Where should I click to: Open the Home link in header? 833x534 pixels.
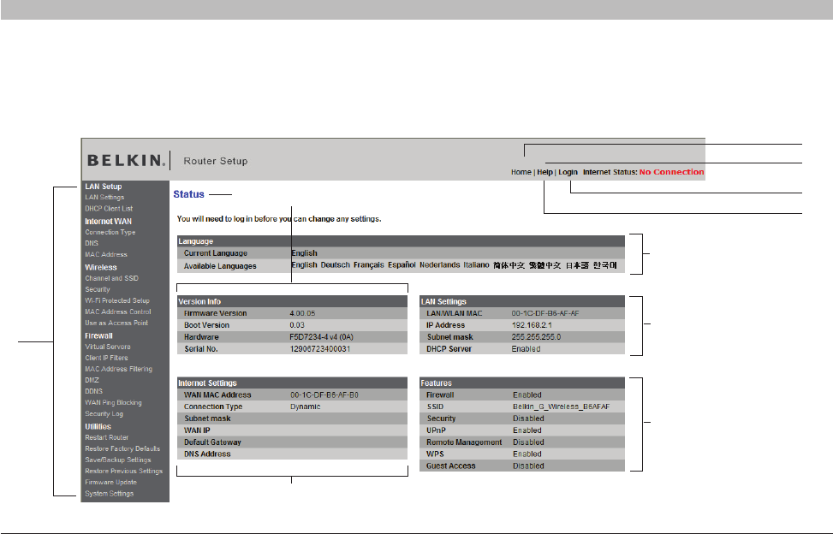tap(521, 172)
